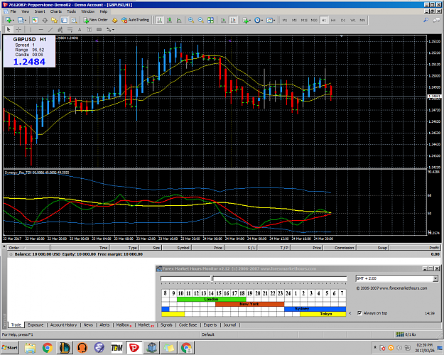The height and width of the screenshot is (355, 444).
Task: Click the New Order button
Action: 96,20
